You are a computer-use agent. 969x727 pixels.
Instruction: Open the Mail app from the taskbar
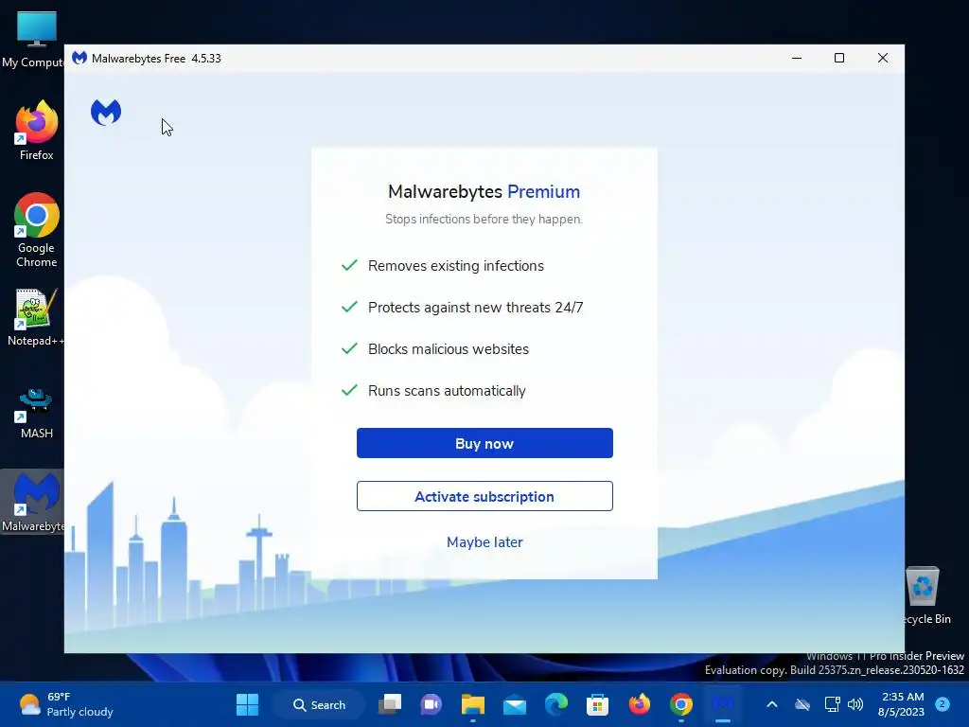514,704
